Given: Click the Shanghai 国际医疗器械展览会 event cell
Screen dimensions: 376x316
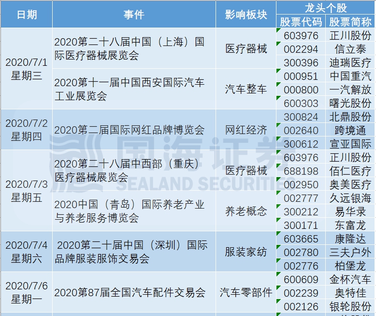Looking at the screenshot, I should (x=134, y=48).
